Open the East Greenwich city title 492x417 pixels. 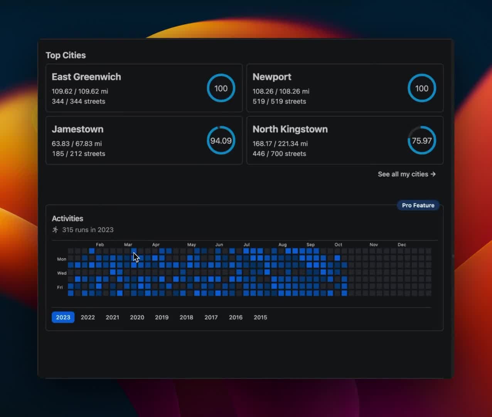[86, 77]
